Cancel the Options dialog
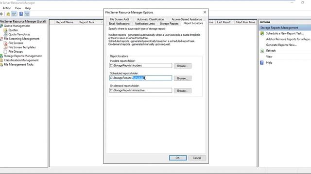 [197, 158]
